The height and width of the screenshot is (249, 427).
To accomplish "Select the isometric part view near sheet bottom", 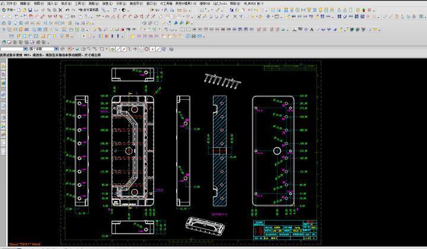I will coord(205,226).
